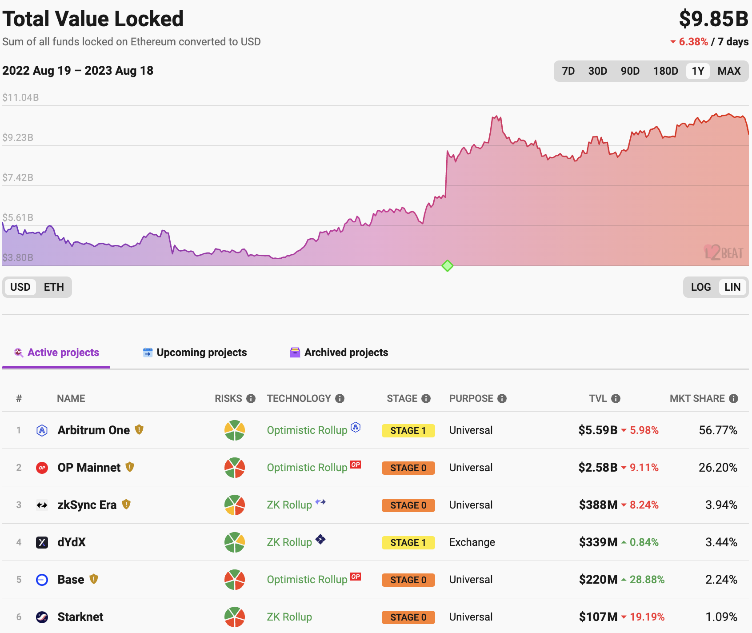The height and width of the screenshot is (633, 752).
Task: Open the Base project link
Action: 71,580
